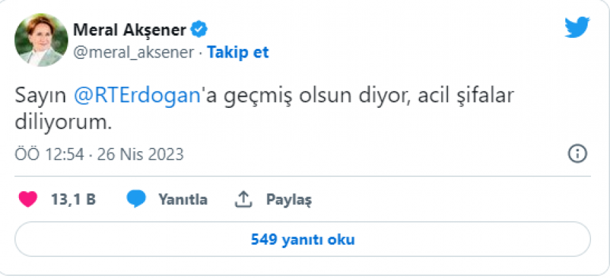Click the Twitter bird logo

click(x=577, y=28)
